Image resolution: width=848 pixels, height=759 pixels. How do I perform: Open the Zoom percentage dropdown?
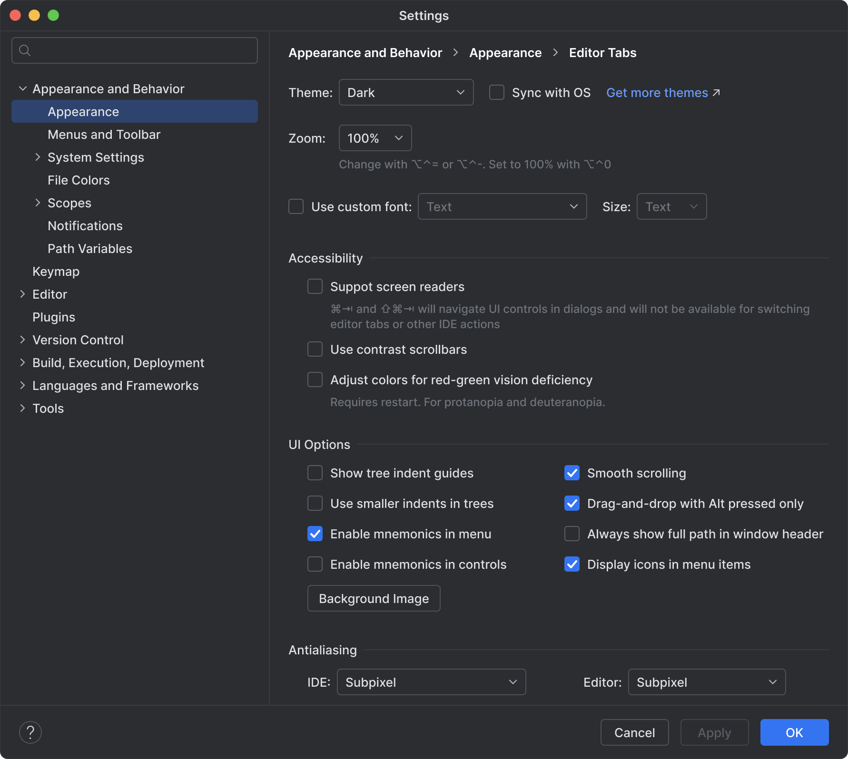(375, 138)
